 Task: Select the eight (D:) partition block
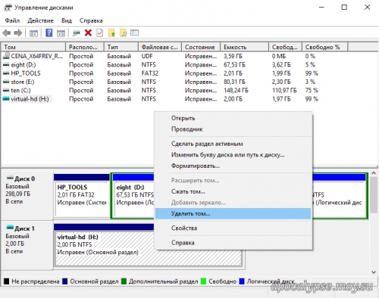pos(133,195)
